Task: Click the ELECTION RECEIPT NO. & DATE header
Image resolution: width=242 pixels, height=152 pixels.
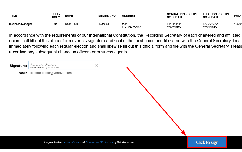Action: (216, 16)
